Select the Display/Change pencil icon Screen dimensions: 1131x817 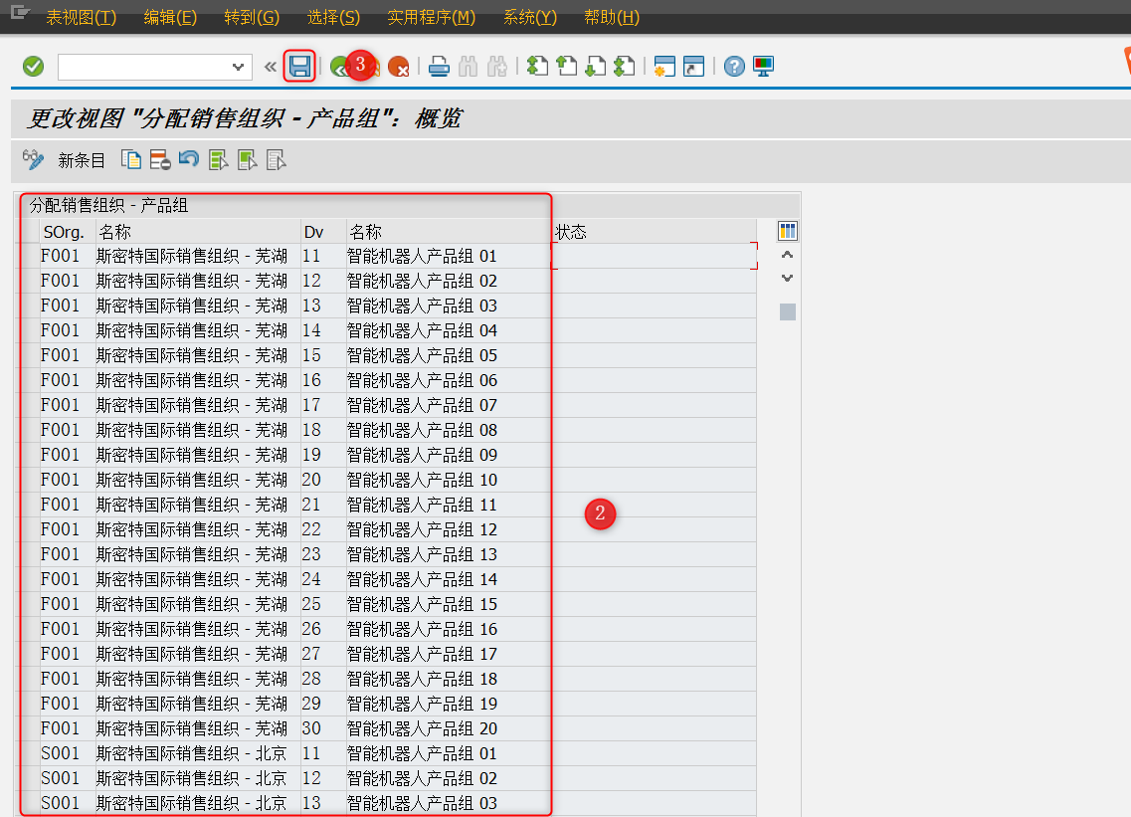33,160
